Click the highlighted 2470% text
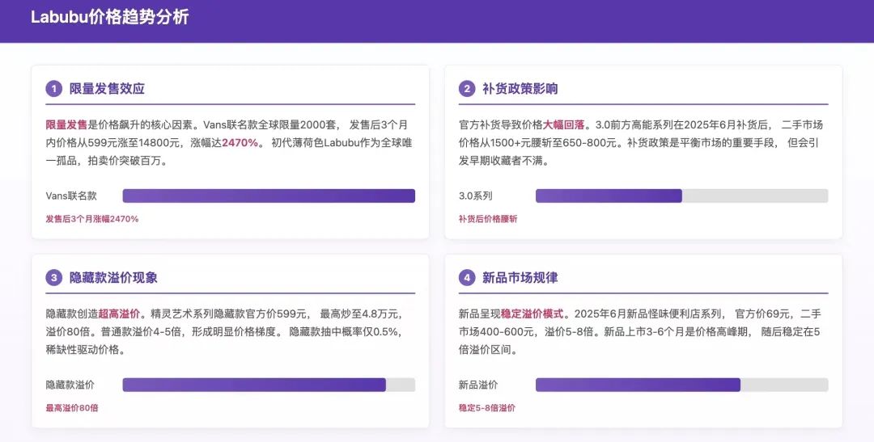Screen dimensions: 874x442 pos(240,142)
